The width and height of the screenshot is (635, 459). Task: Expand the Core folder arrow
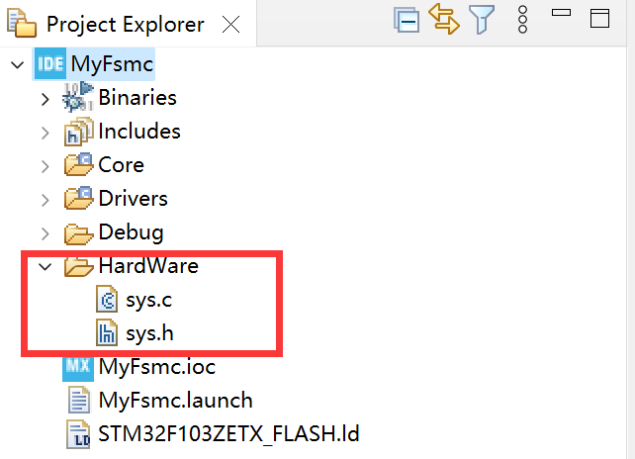click(45, 165)
